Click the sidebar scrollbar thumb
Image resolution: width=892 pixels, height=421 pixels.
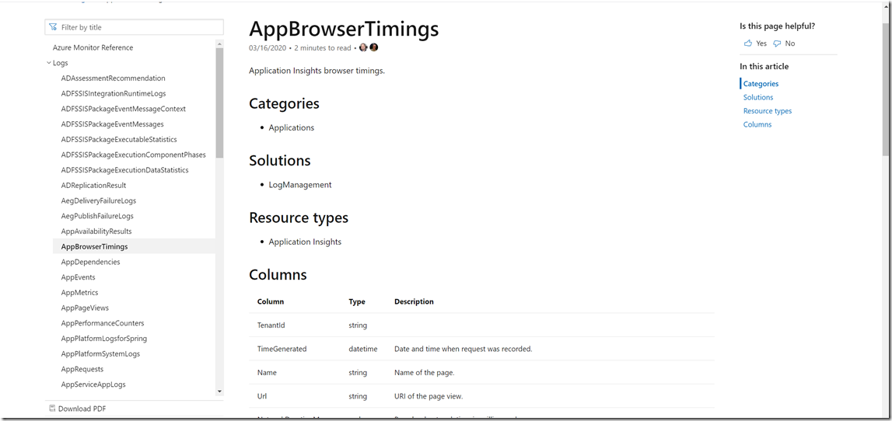(x=219, y=103)
